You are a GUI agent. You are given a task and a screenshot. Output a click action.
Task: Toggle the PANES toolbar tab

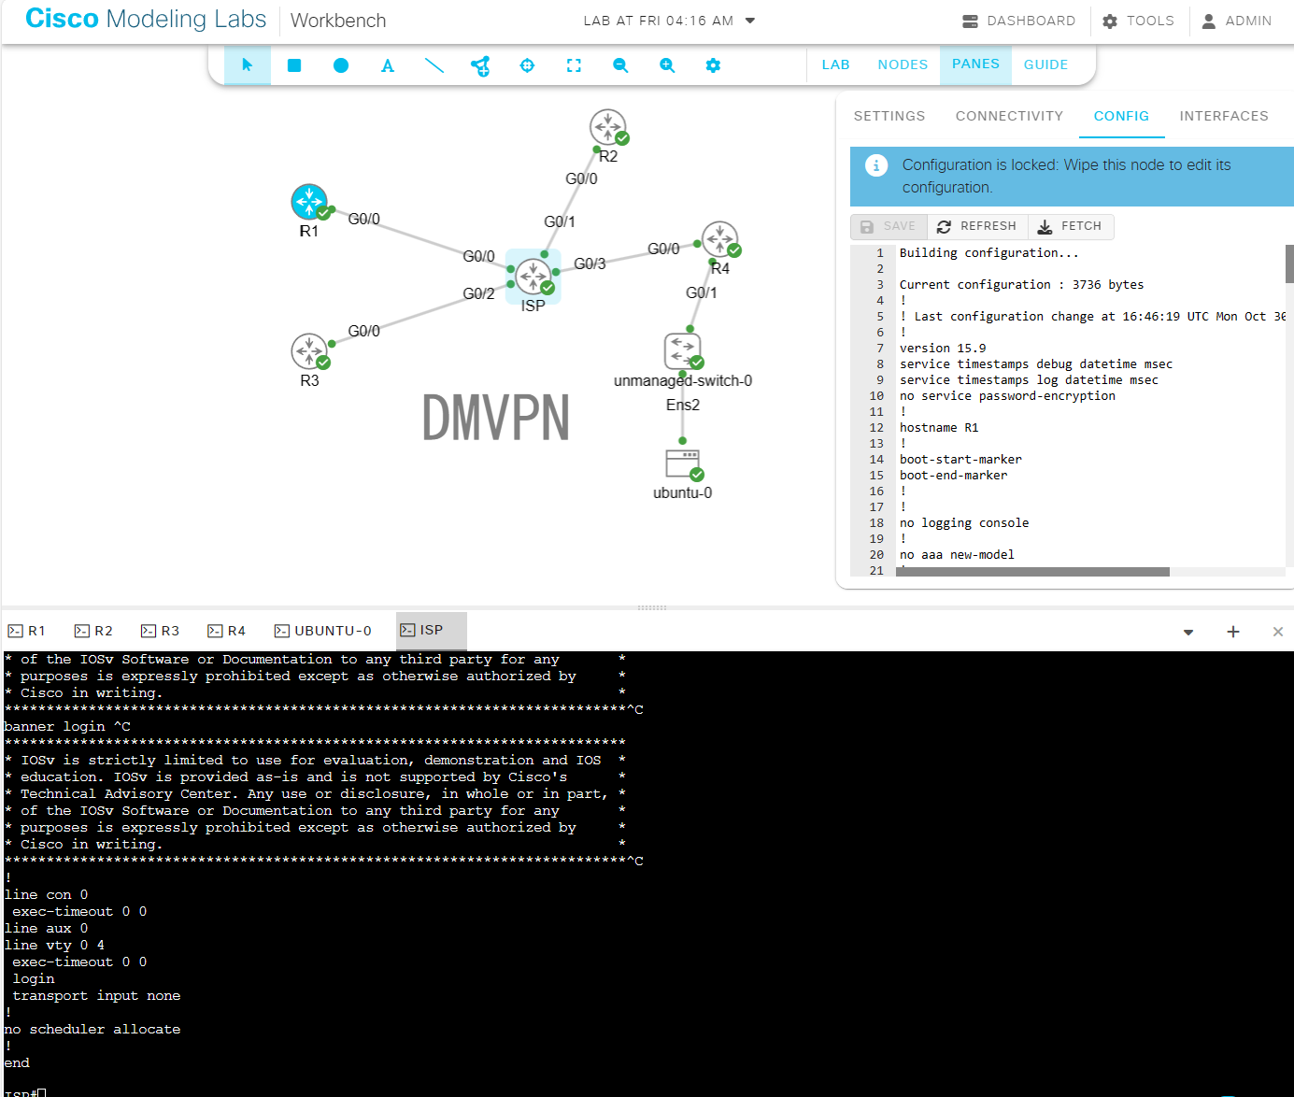975,64
